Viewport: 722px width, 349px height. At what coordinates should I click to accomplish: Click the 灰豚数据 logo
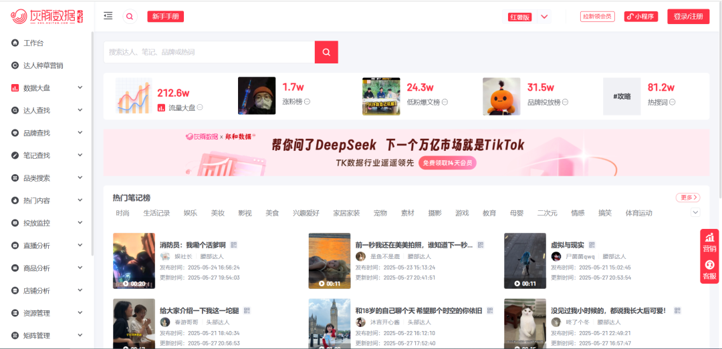pyautogui.click(x=47, y=17)
